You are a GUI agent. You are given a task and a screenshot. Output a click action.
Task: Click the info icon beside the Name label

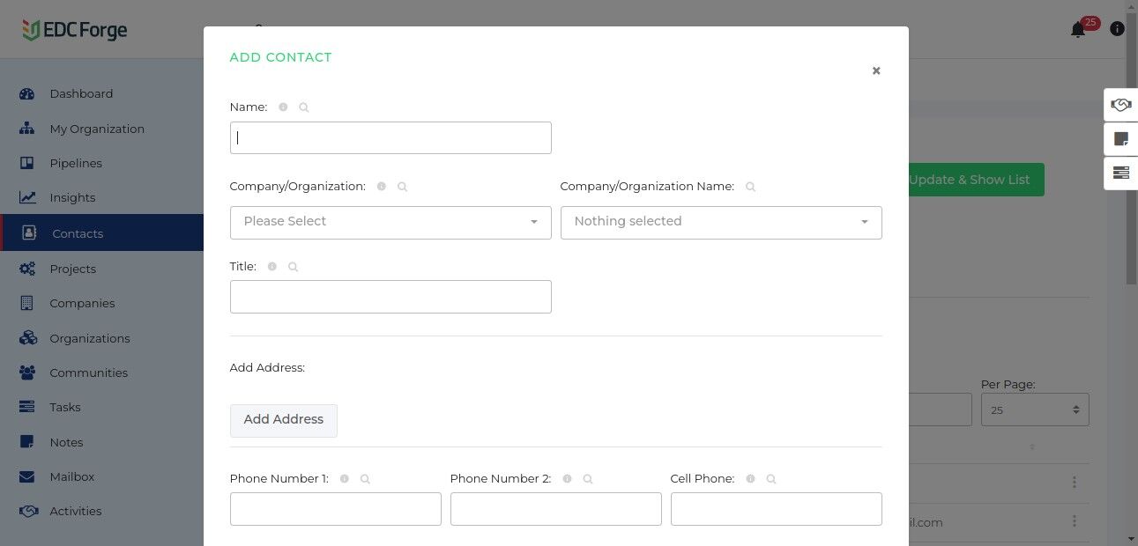tap(283, 107)
